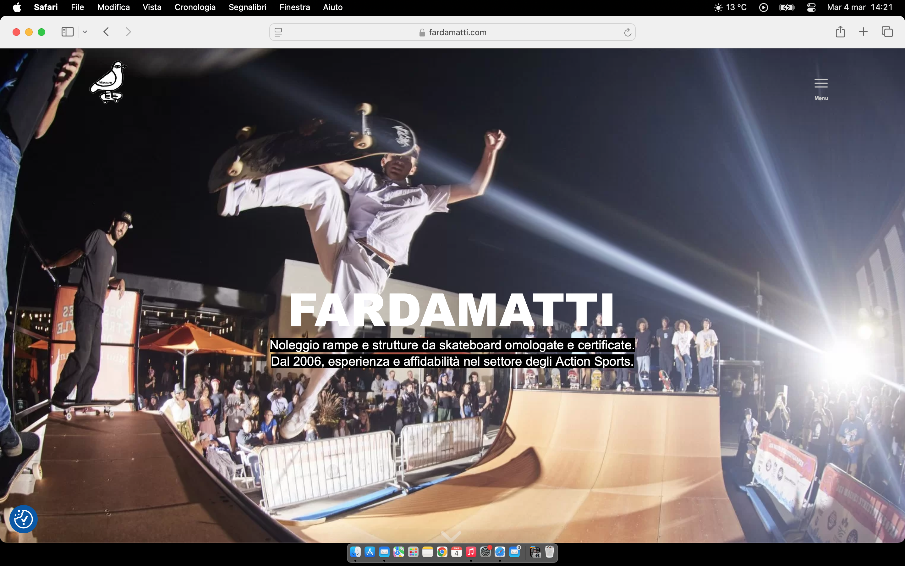
Task: Open Launchpad from the Dock
Action: pyautogui.click(x=413, y=552)
